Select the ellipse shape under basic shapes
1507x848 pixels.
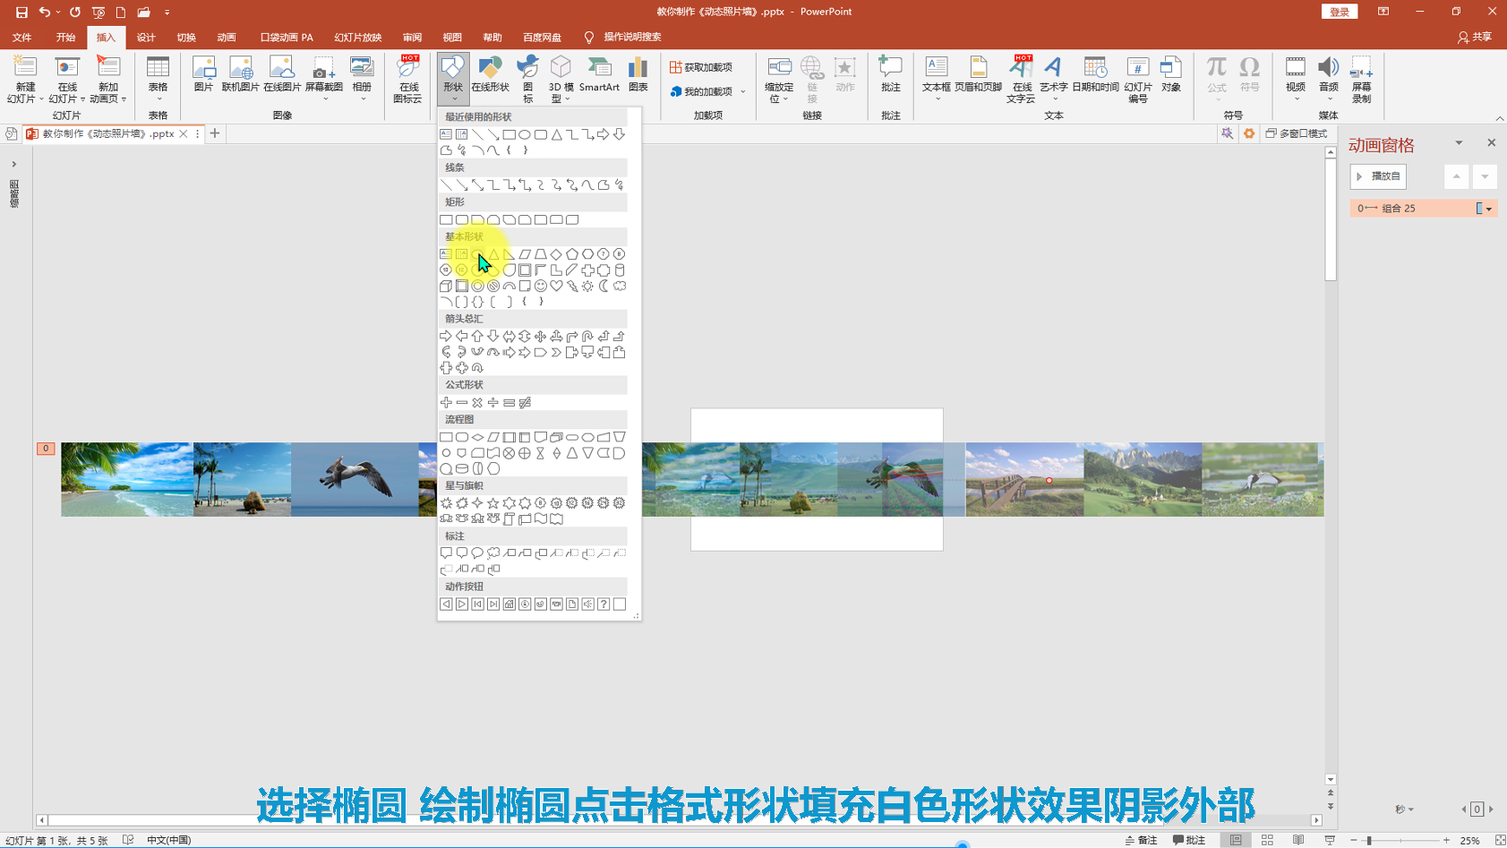click(477, 254)
